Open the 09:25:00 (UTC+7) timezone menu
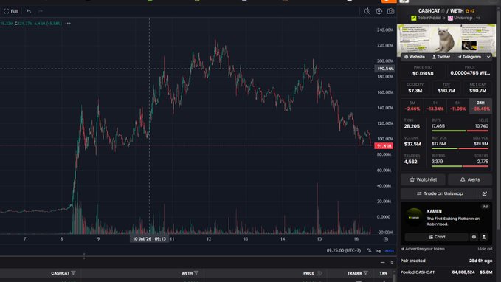Viewport: 501px width, 282px height. tap(344, 250)
